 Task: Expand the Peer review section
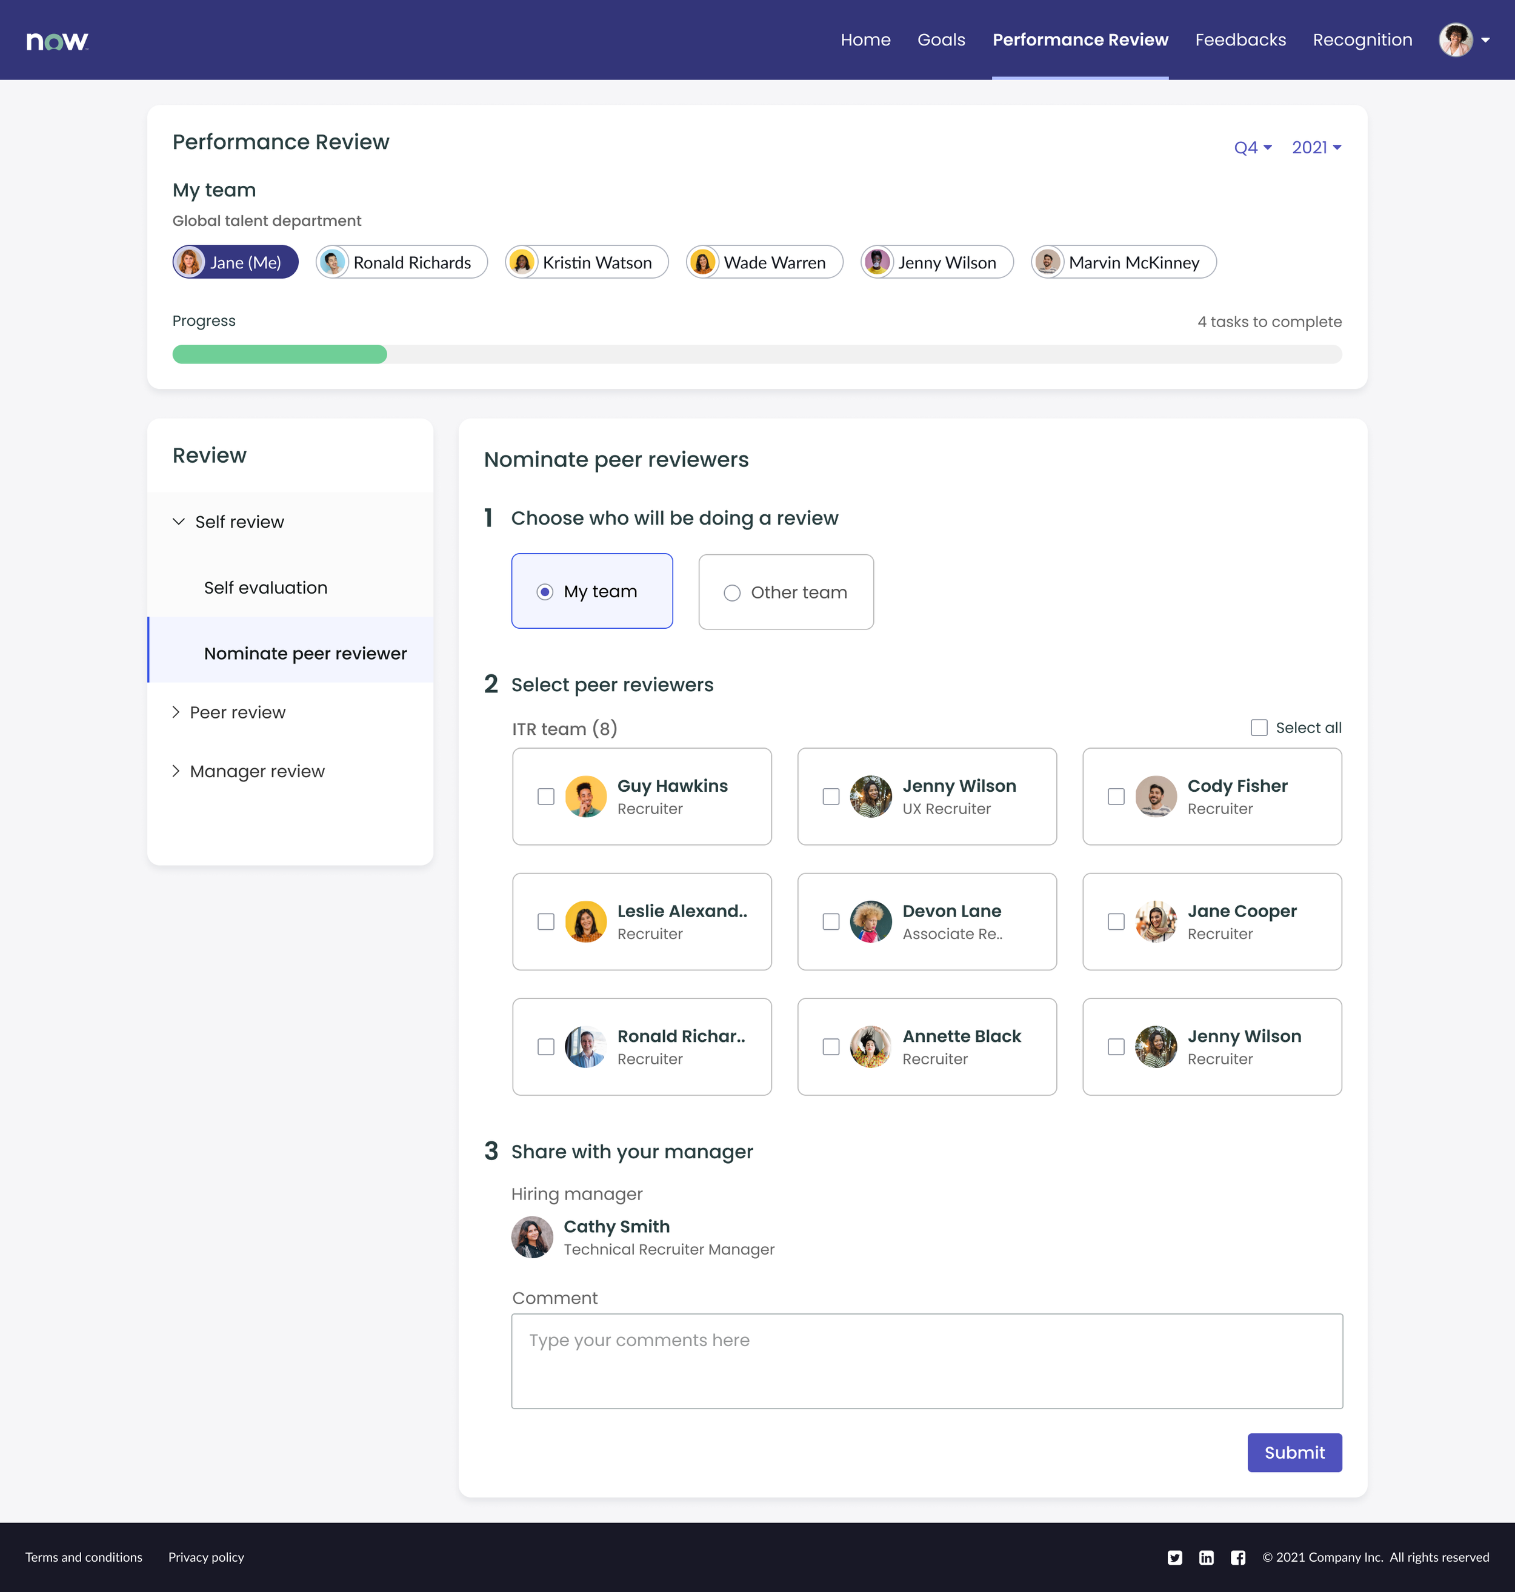point(238,712)
